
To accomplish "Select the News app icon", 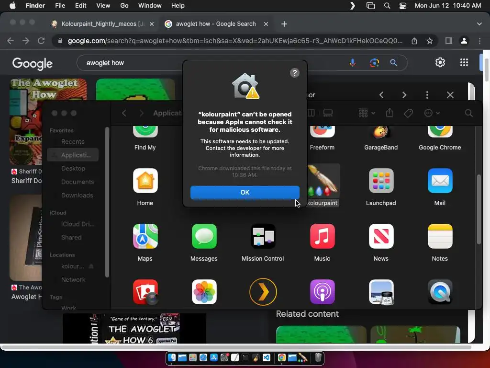I will point(381,236).
